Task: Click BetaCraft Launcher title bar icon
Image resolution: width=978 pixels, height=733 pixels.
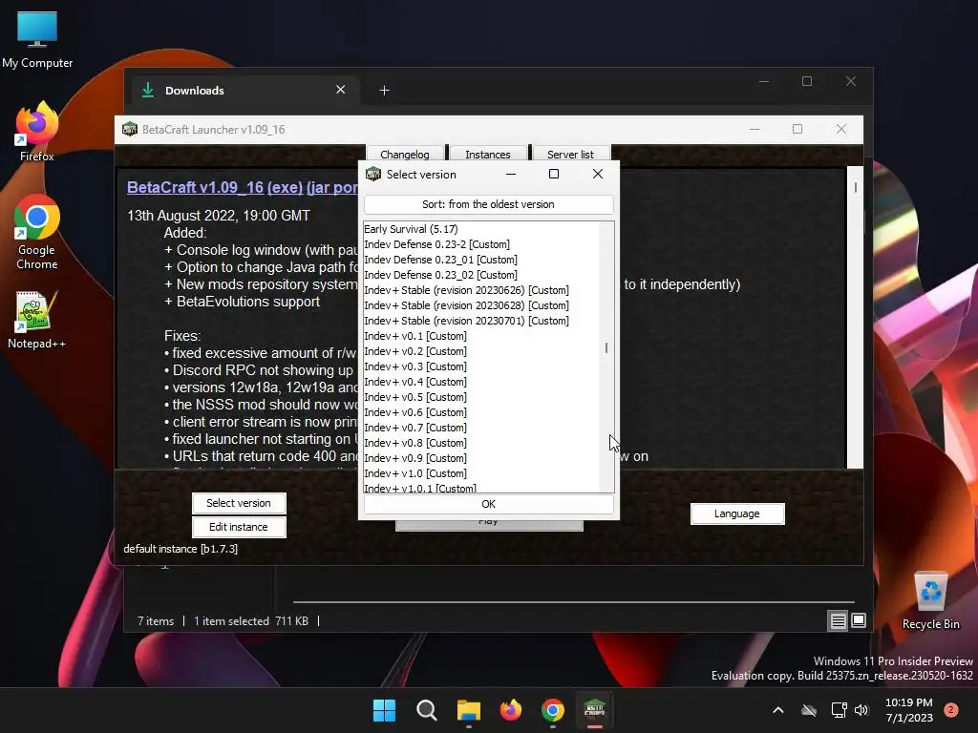Action: 130,129
